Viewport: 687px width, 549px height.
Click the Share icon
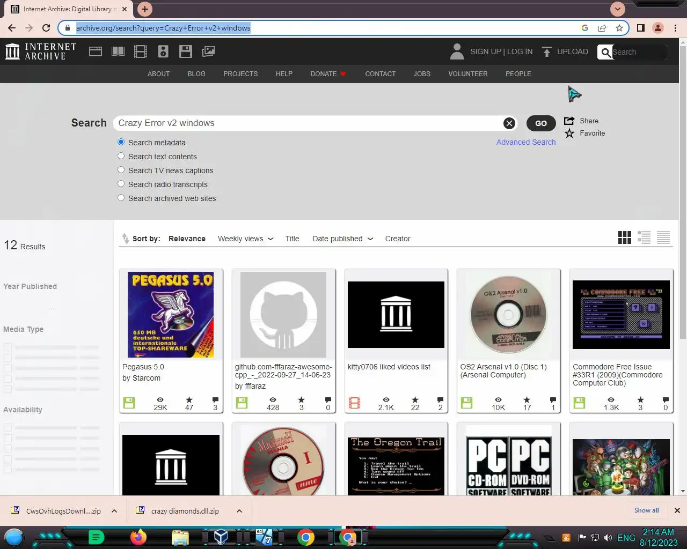point(569,121)
